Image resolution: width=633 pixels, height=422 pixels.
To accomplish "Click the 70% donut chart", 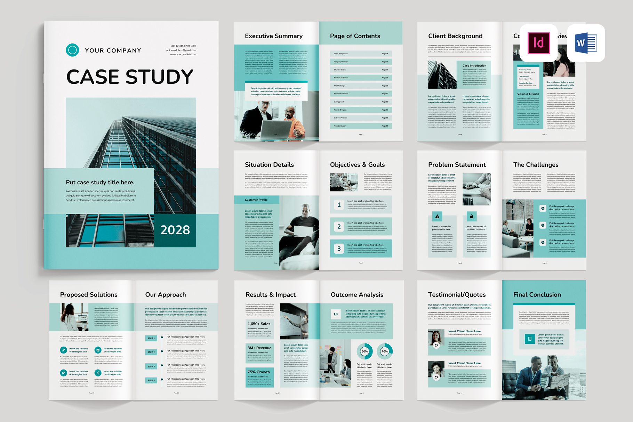I will click(385, 351).
